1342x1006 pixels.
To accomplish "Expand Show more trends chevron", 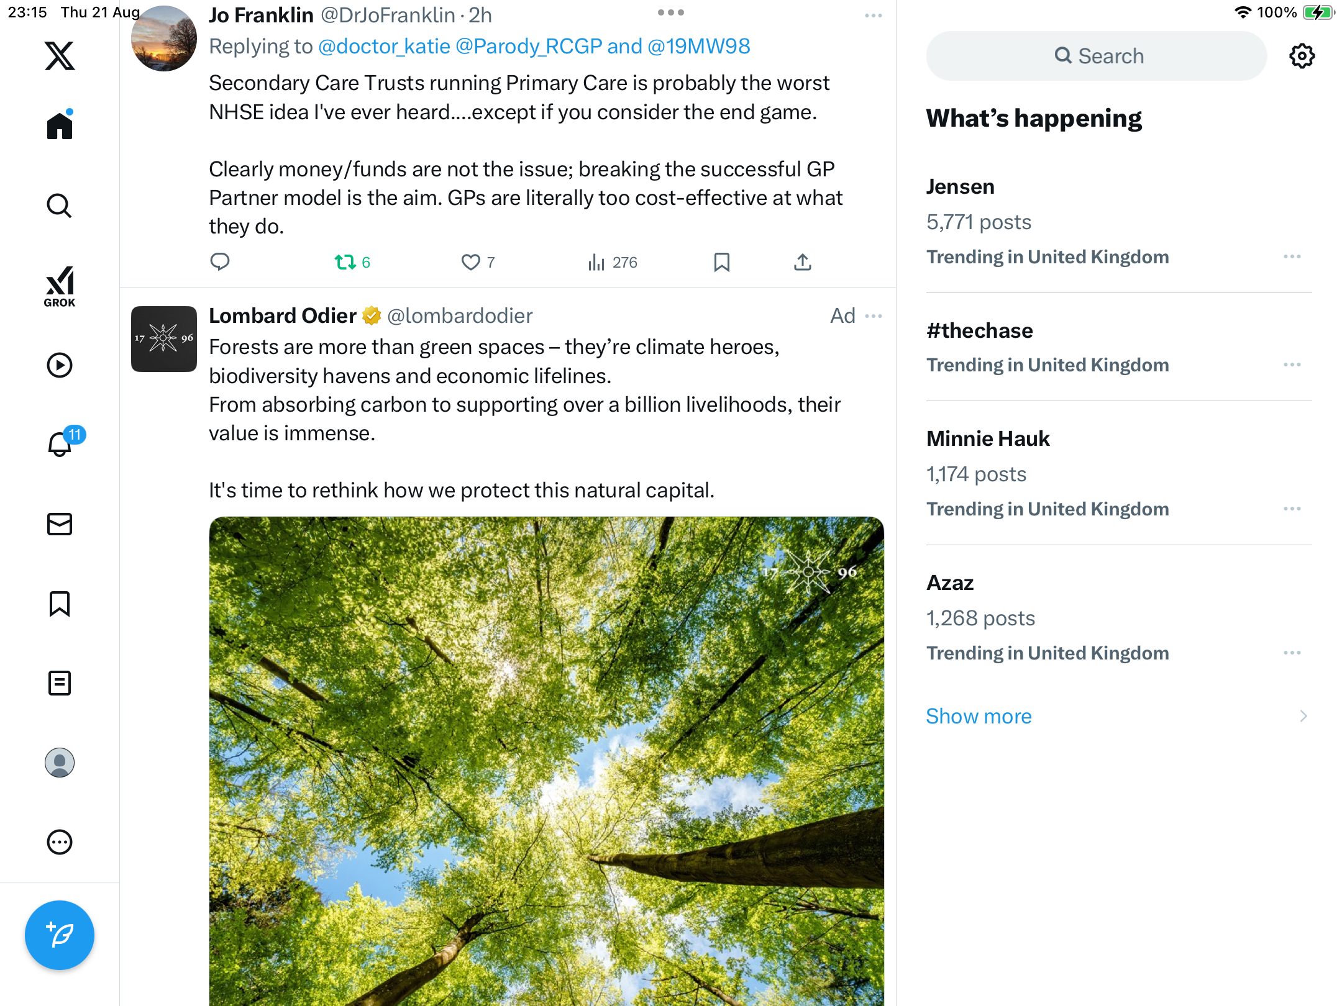I will point(1303,716).
